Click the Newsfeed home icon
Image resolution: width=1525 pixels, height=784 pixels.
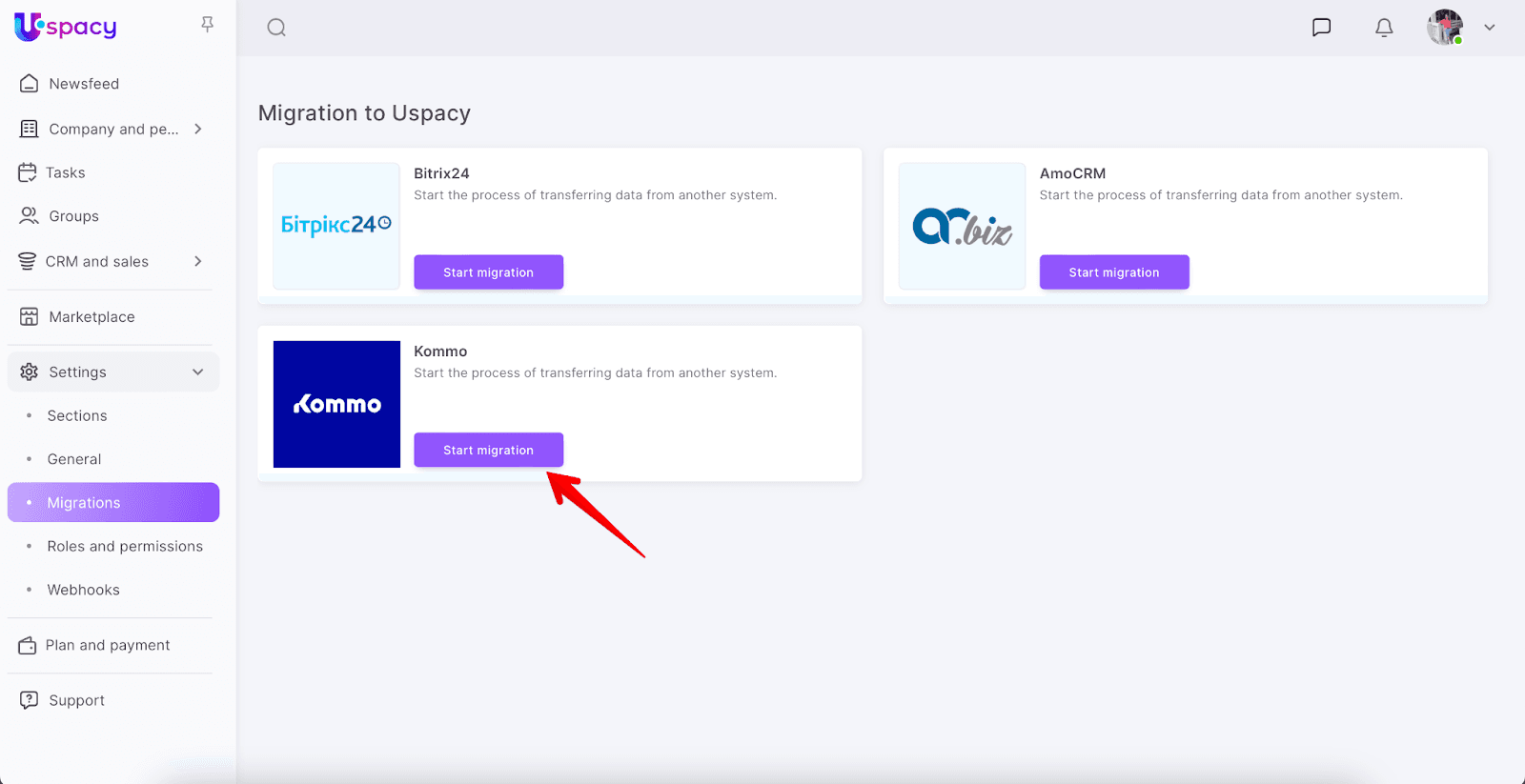pos(30,84)
